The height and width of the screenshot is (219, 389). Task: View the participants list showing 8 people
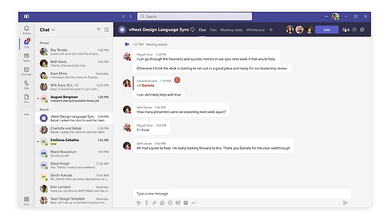pos(345,30)
